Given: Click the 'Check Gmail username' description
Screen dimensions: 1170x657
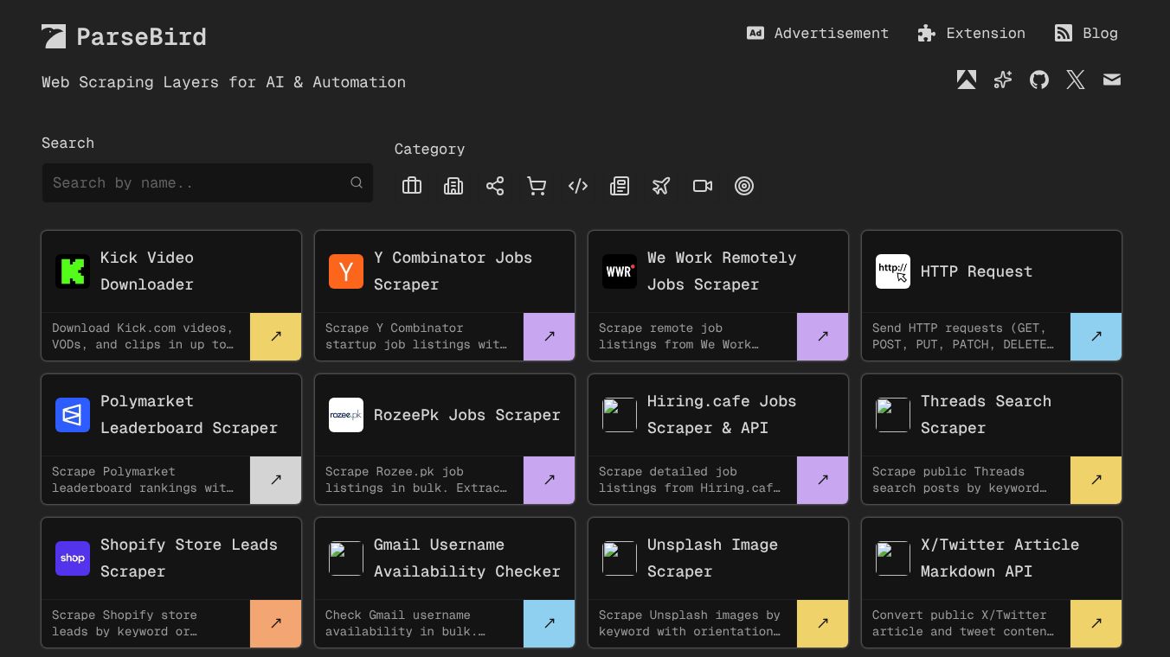Looking at the screenshot, I should [x=405, y=623].
